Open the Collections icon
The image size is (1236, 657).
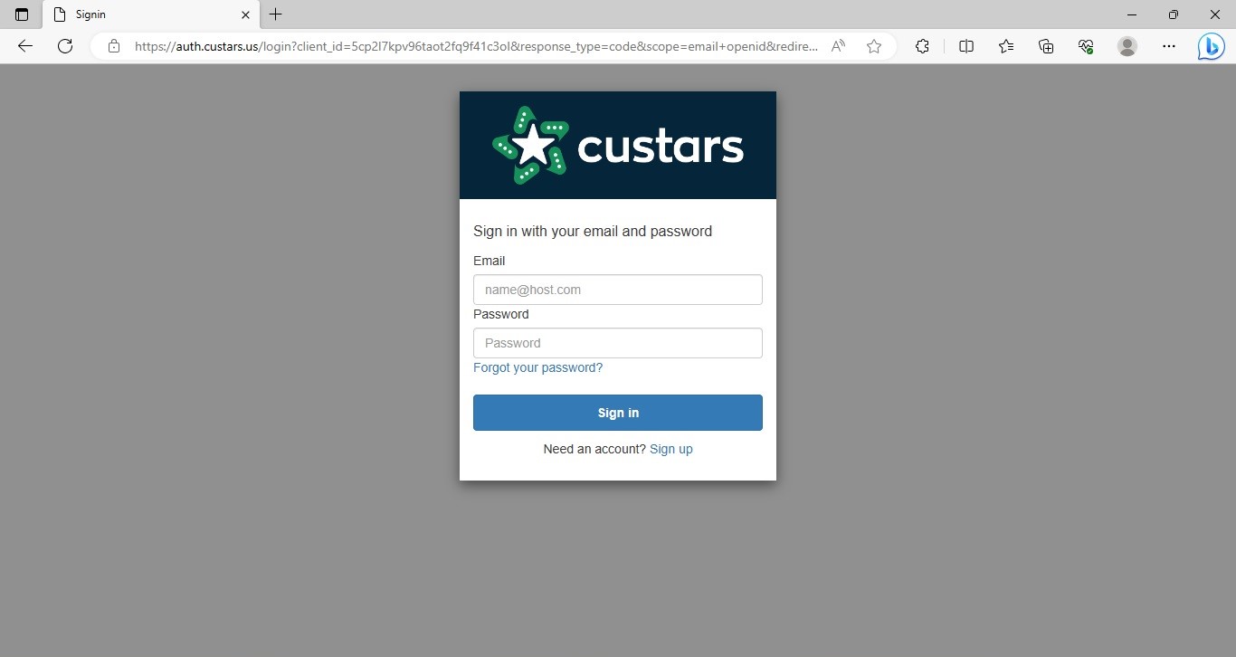1046,46
